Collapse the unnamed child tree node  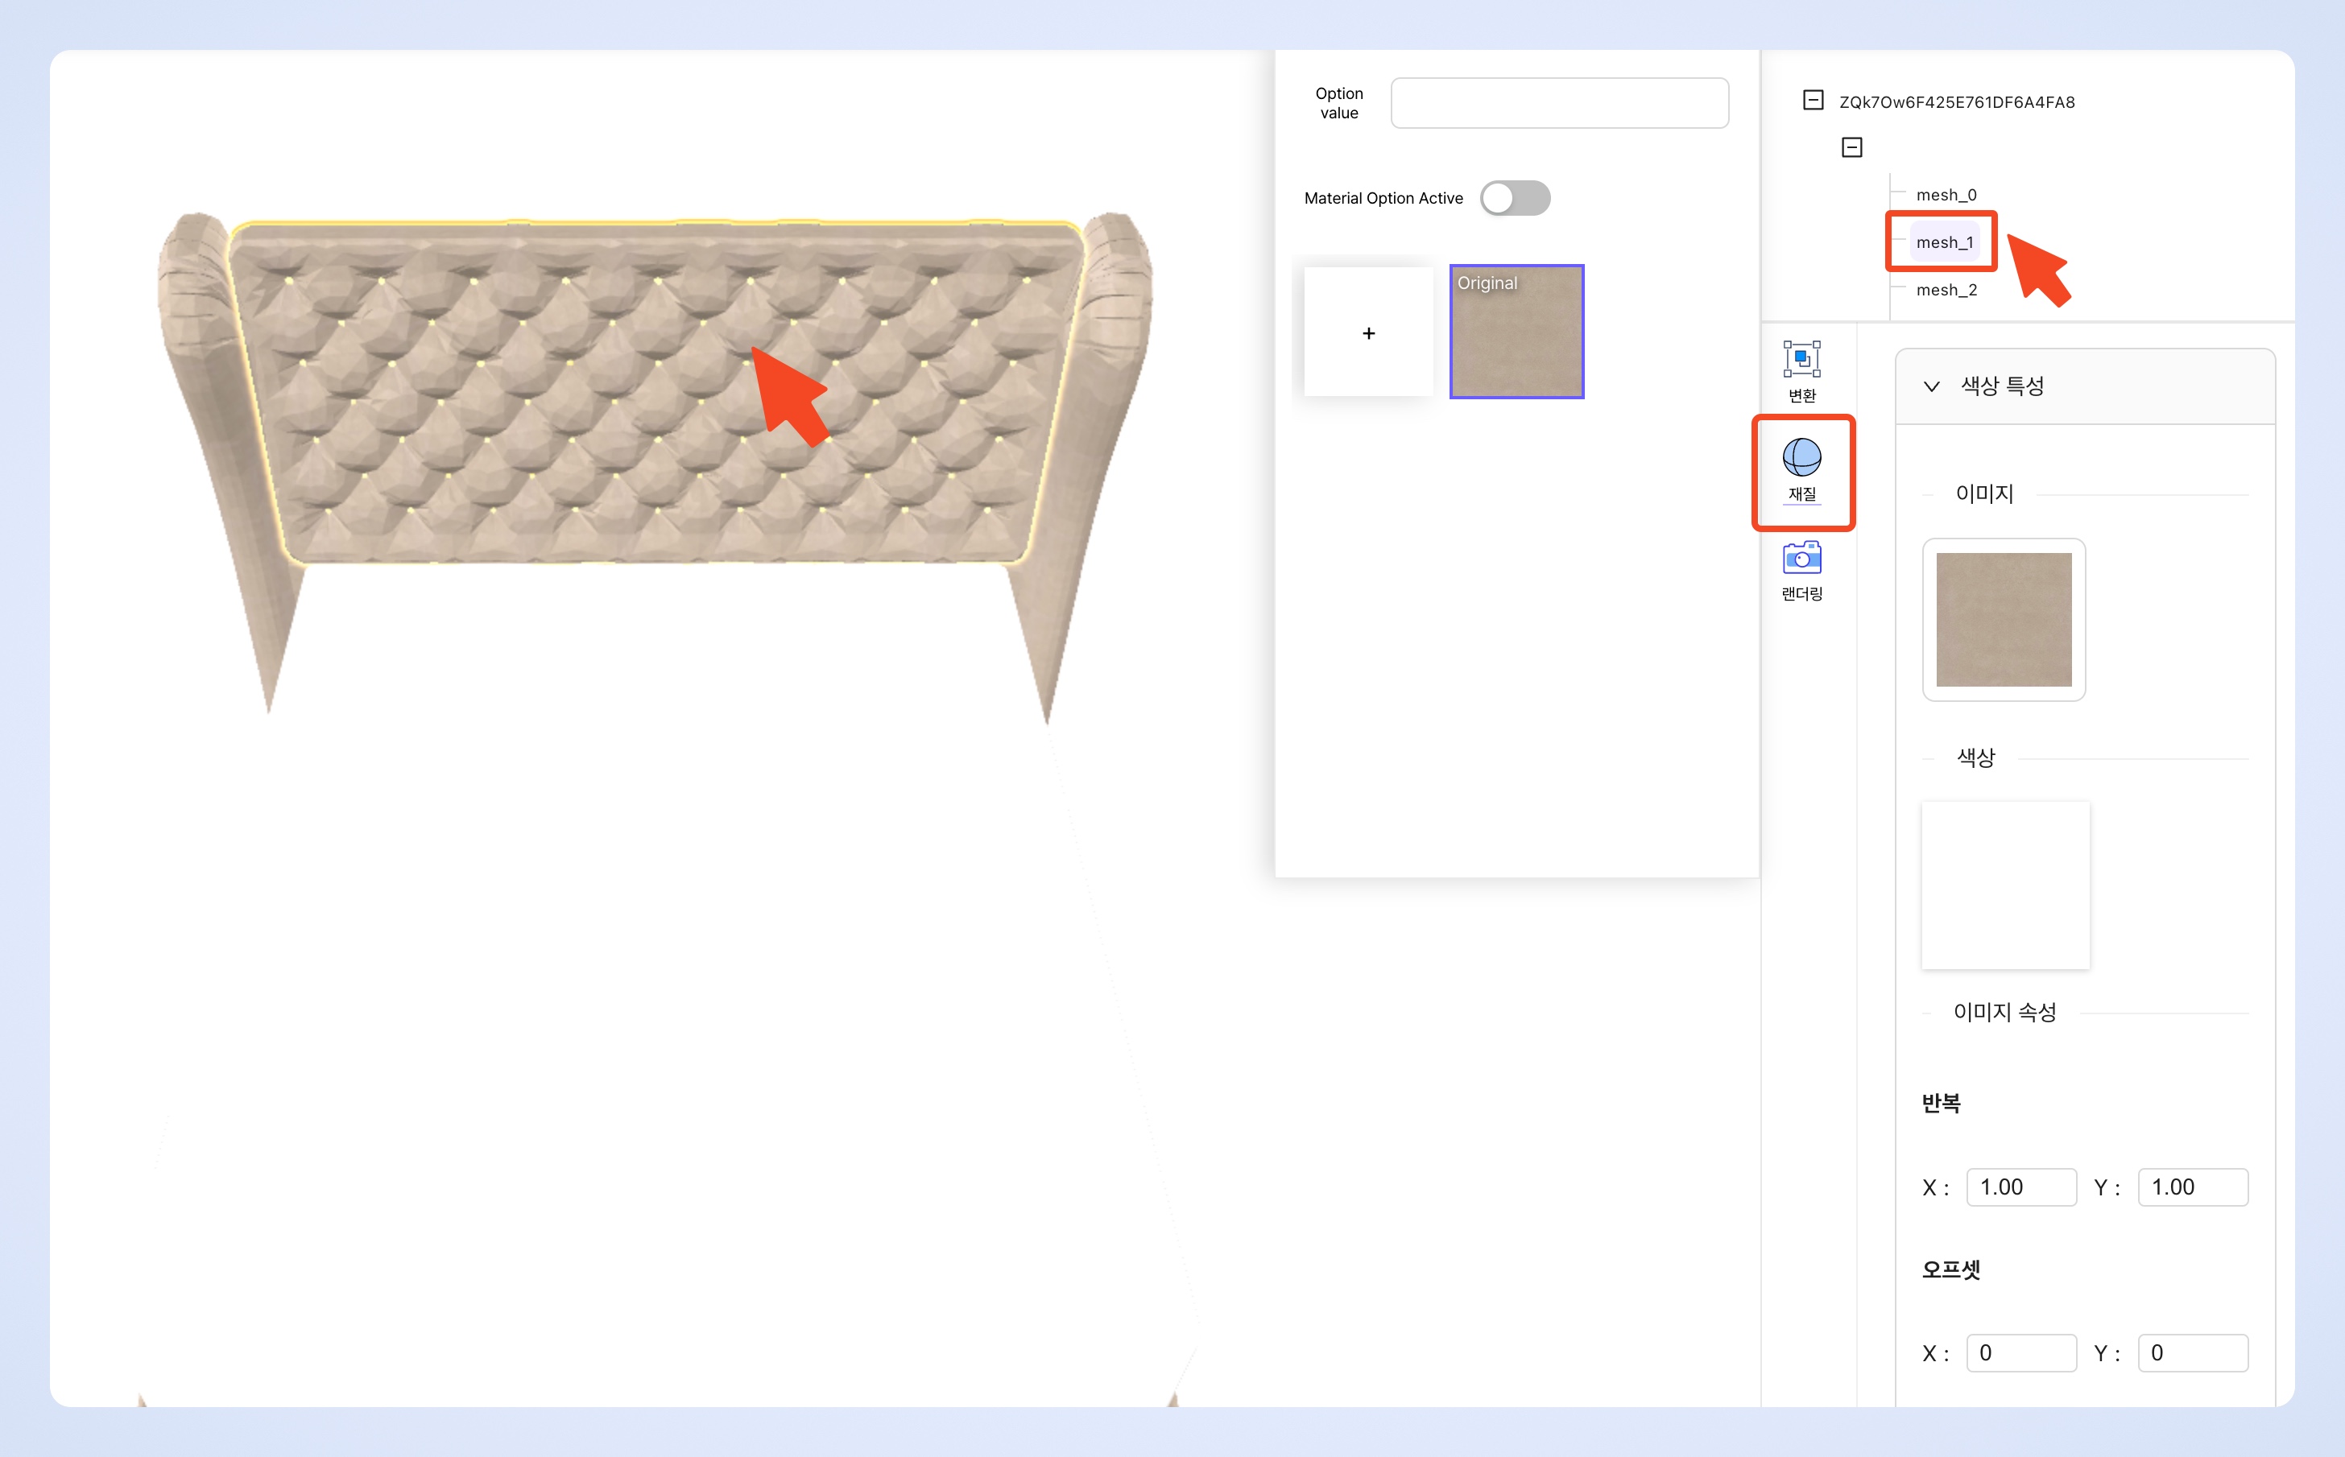[x=1851, y=147]
